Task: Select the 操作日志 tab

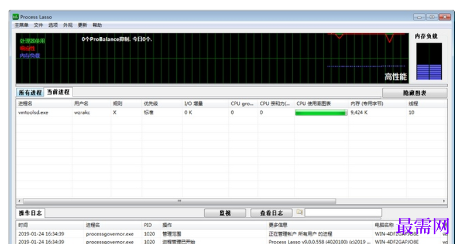Action: pyautogui.click(x=30, y=213)
